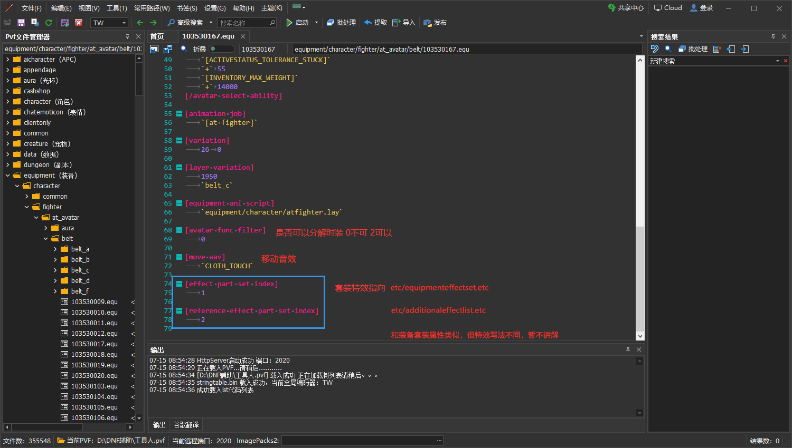Collapse the [effect part set index] code block
Viewport: 792px width, 448px height.
click(180, 284)
